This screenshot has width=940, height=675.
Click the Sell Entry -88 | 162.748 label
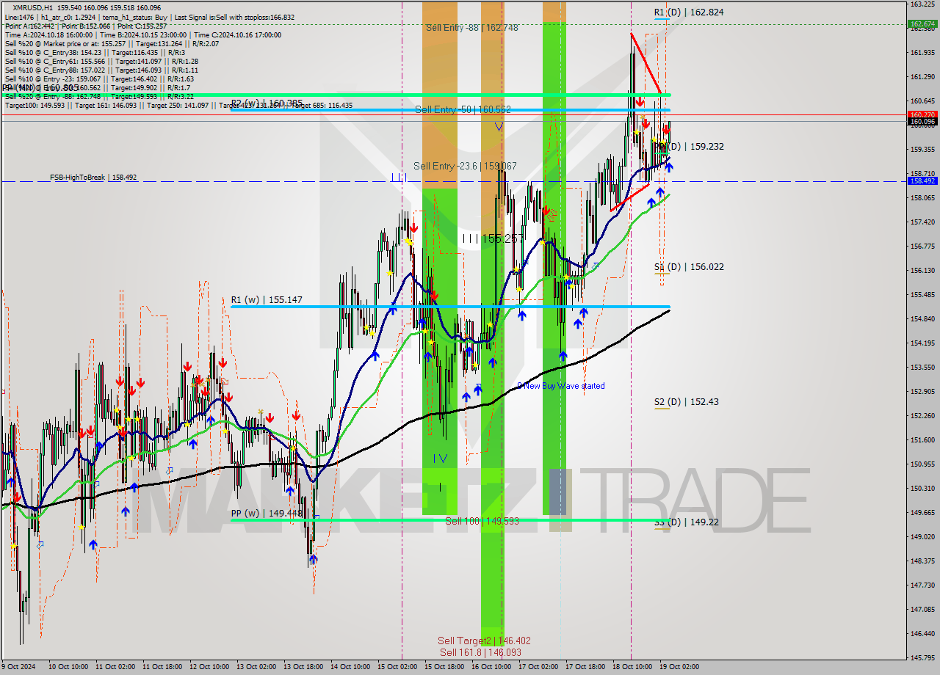(472, 27)
